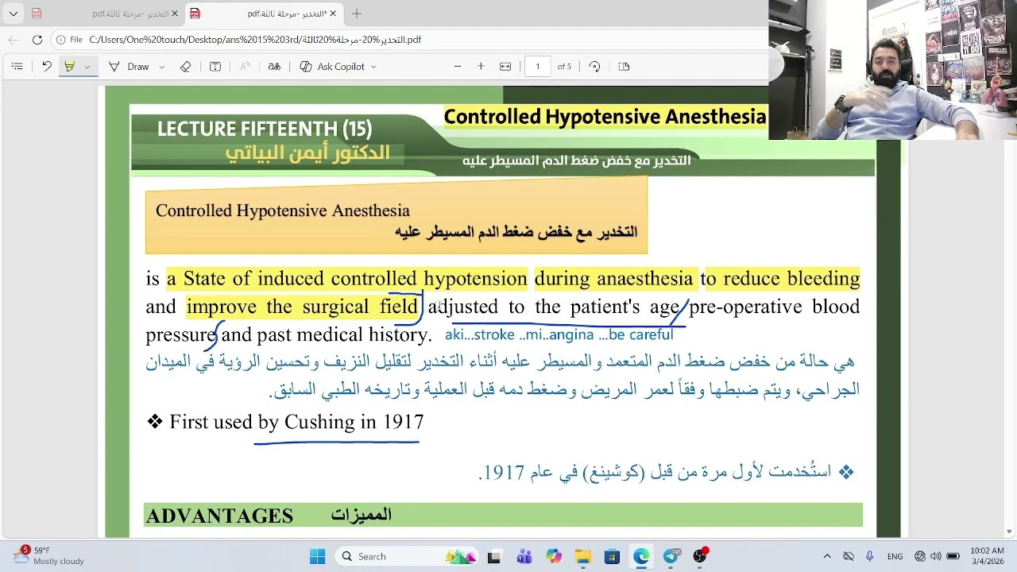Click the blue note "aki...stroke ..mi..angina ...be careful"
The width and height of the screenshot is (1017, 572).
tap(559, 334)
